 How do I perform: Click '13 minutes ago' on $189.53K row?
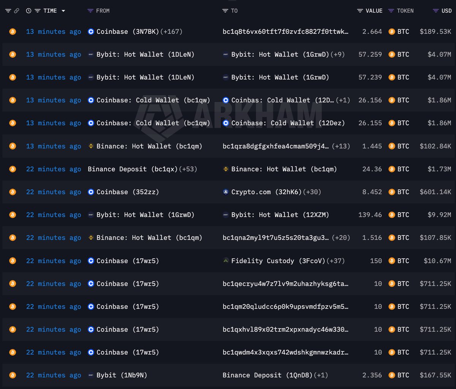pyautogui.click(x=54, y=32)
